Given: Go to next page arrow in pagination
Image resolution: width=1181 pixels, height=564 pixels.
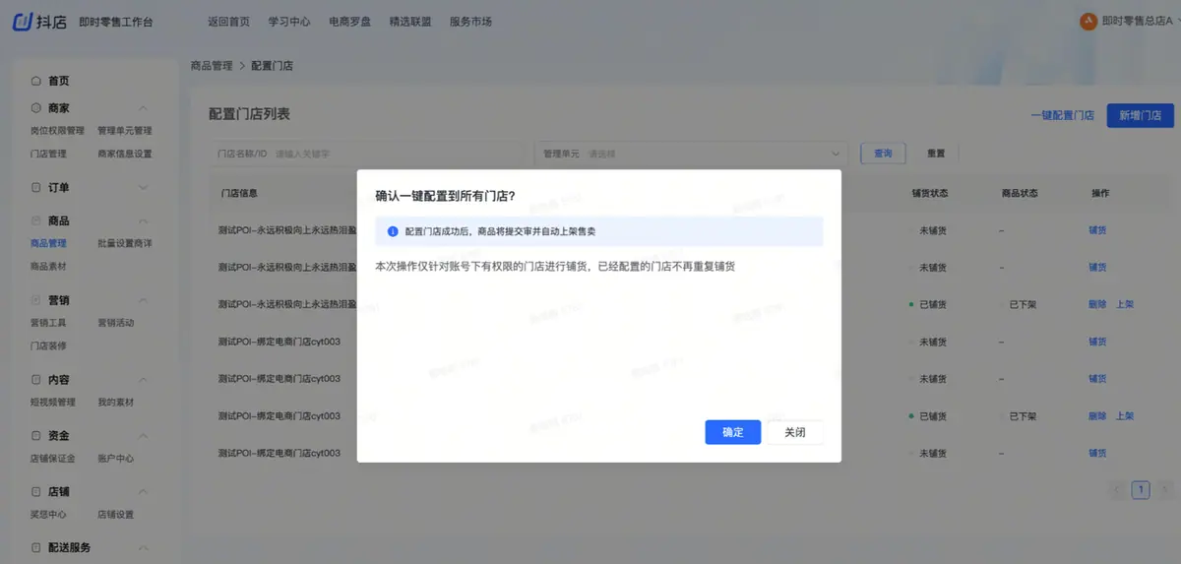Looking at the screenshot, I should (1165, 489).
